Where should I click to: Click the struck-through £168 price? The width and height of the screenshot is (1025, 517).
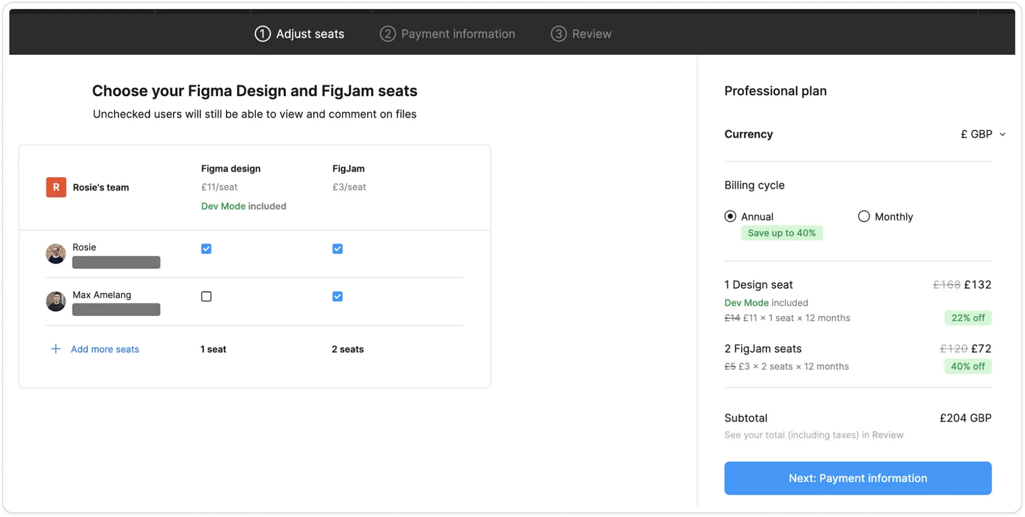pos(946,285)
